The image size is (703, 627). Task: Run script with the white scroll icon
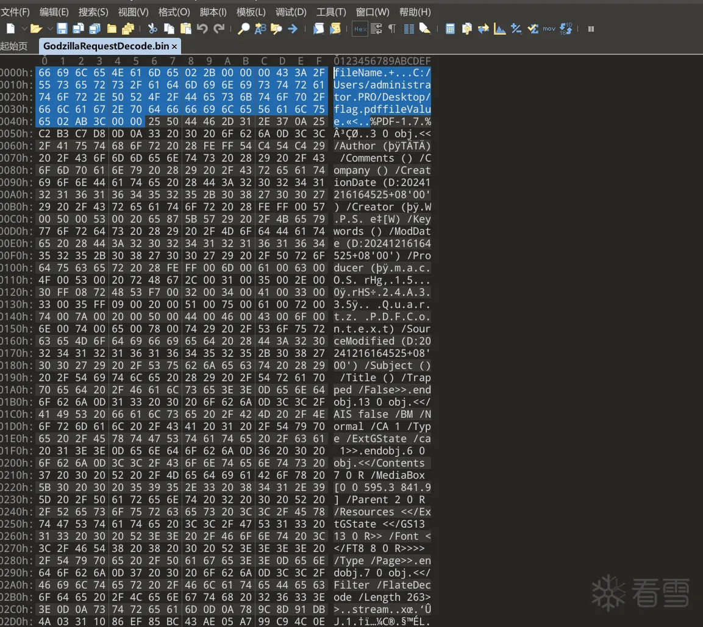pyautogui.click(x=318, y=29)
